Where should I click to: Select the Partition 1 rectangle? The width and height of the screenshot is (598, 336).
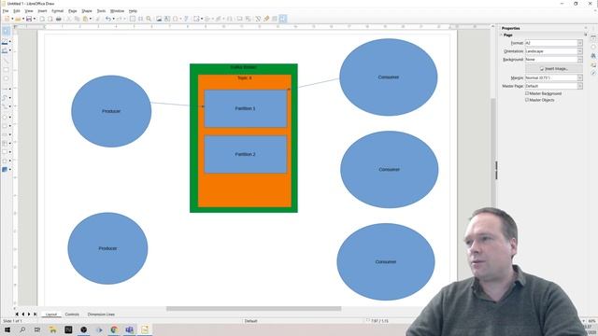246,108
